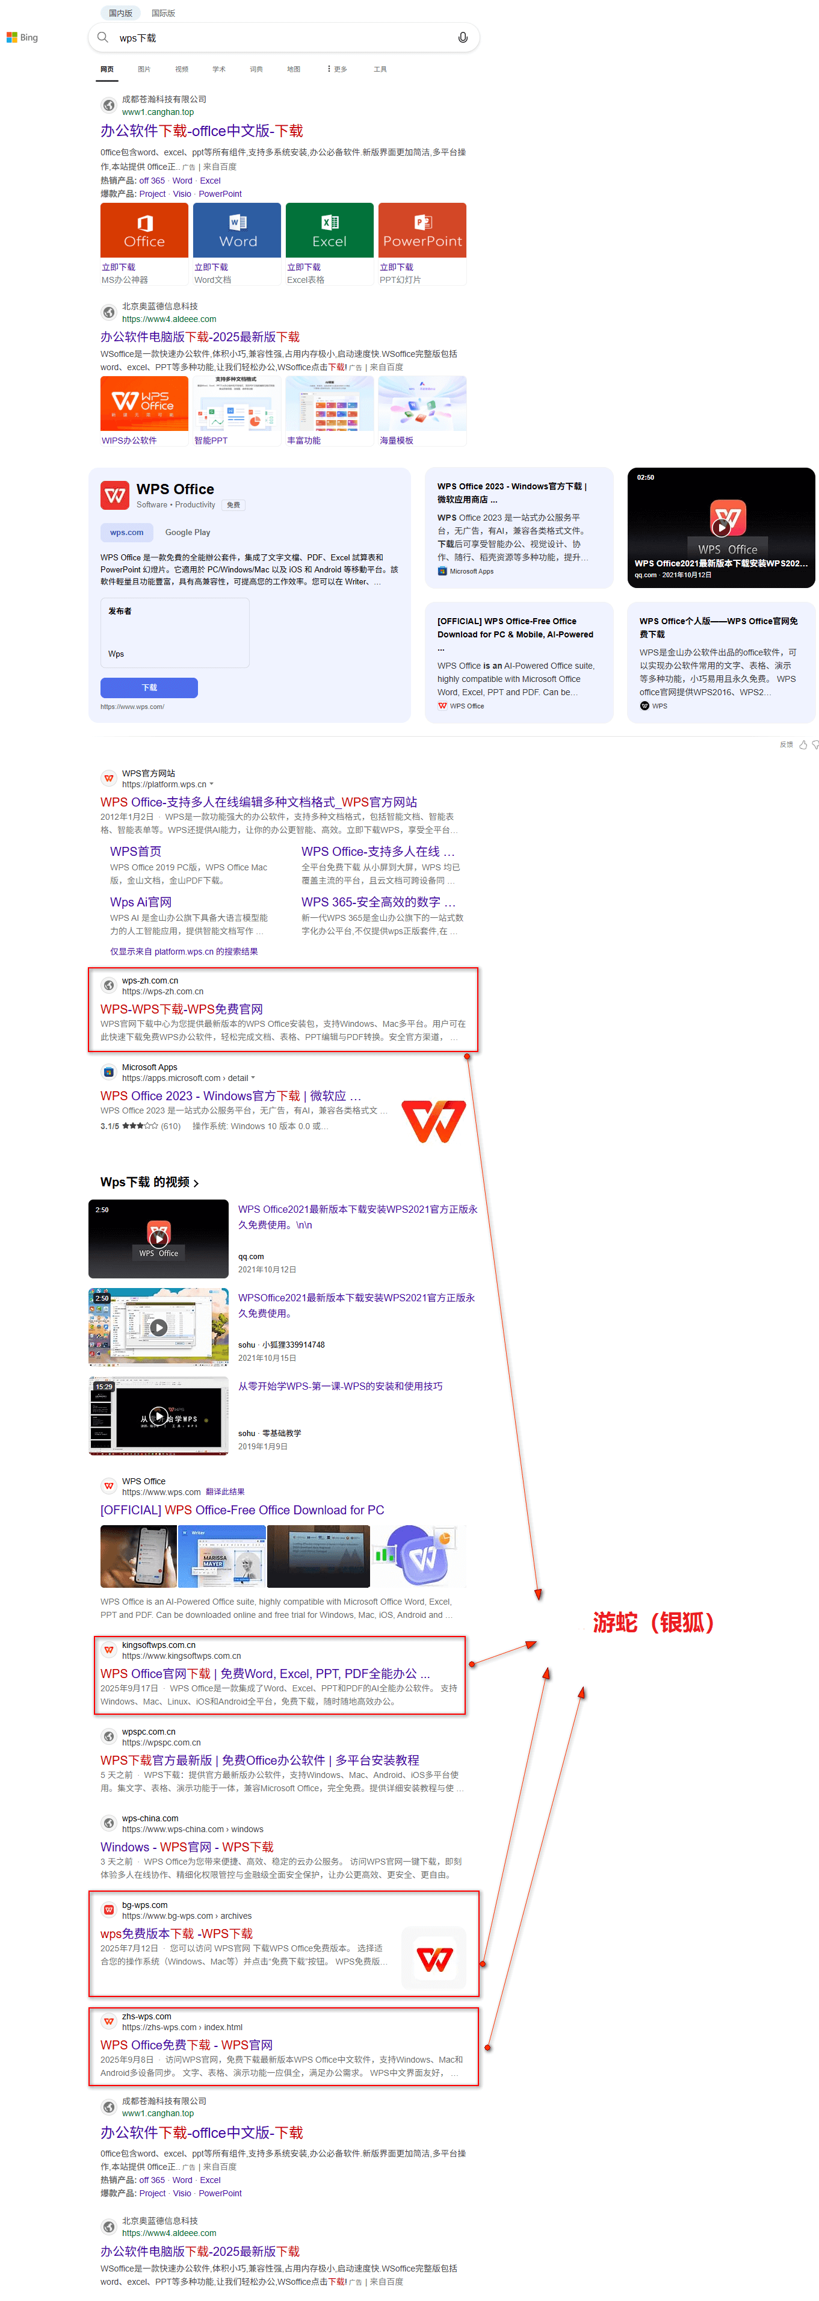Expand the arrow beside platform.wps.cn URL
Image resolution: width=819 pixels, height=2301 pixels.
click(x=212, y=784)
